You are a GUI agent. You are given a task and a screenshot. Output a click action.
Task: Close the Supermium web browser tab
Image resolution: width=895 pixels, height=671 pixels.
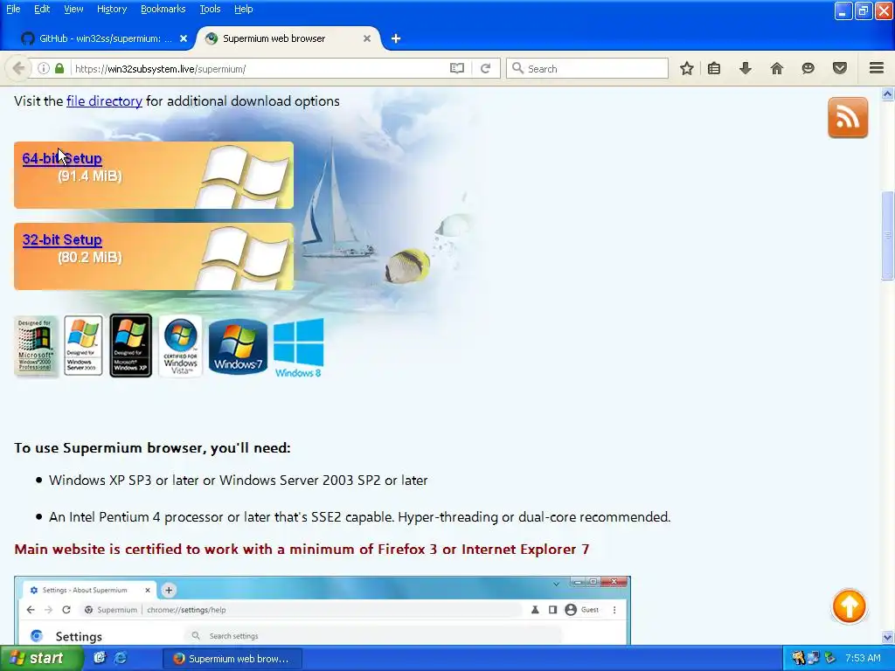[367, 38]
